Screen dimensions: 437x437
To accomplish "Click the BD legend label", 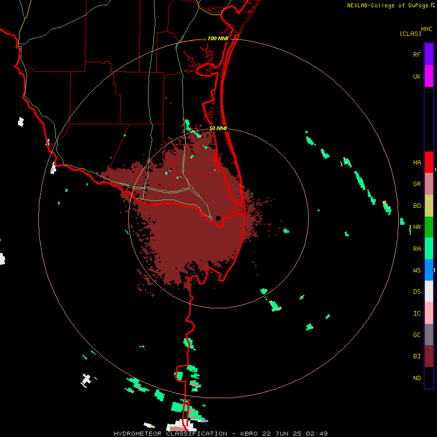I will (417, 206).
